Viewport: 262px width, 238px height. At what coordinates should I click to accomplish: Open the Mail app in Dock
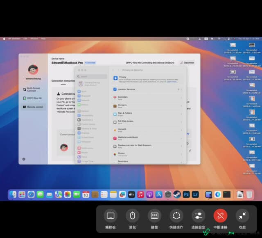[x=49, y=195]
